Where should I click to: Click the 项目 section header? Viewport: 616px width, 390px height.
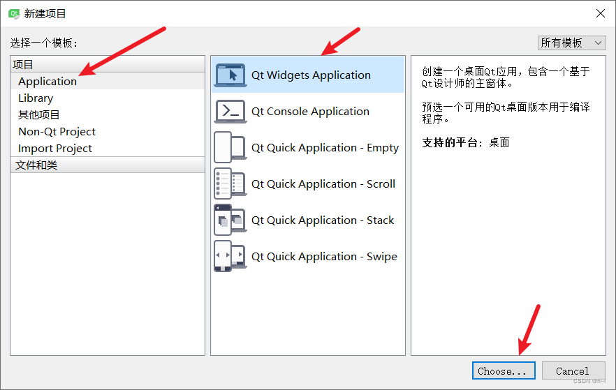pyautogui.click(x=108, y=64)
